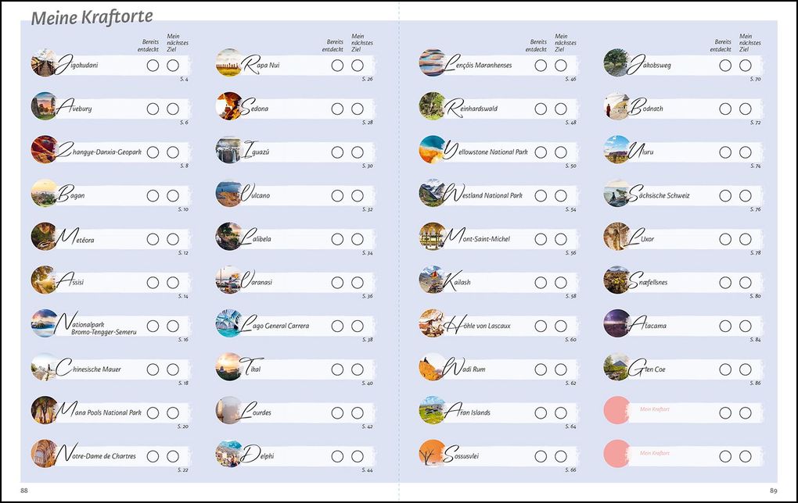Click the last pink placeholder circle

tap(617, 453)
